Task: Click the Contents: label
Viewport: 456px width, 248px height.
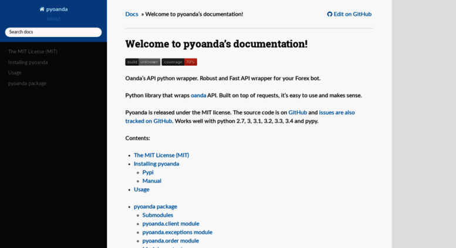Action: tap(137, 138)
